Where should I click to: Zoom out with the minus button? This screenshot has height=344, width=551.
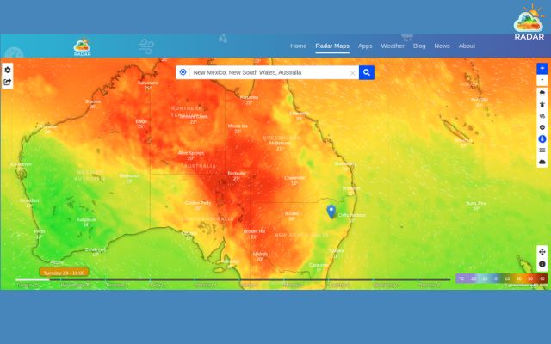542,80
